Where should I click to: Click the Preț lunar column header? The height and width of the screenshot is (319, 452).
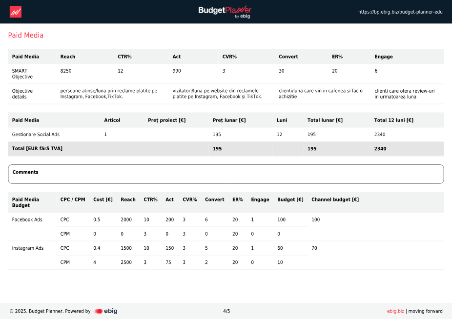(x=229, y=120)
